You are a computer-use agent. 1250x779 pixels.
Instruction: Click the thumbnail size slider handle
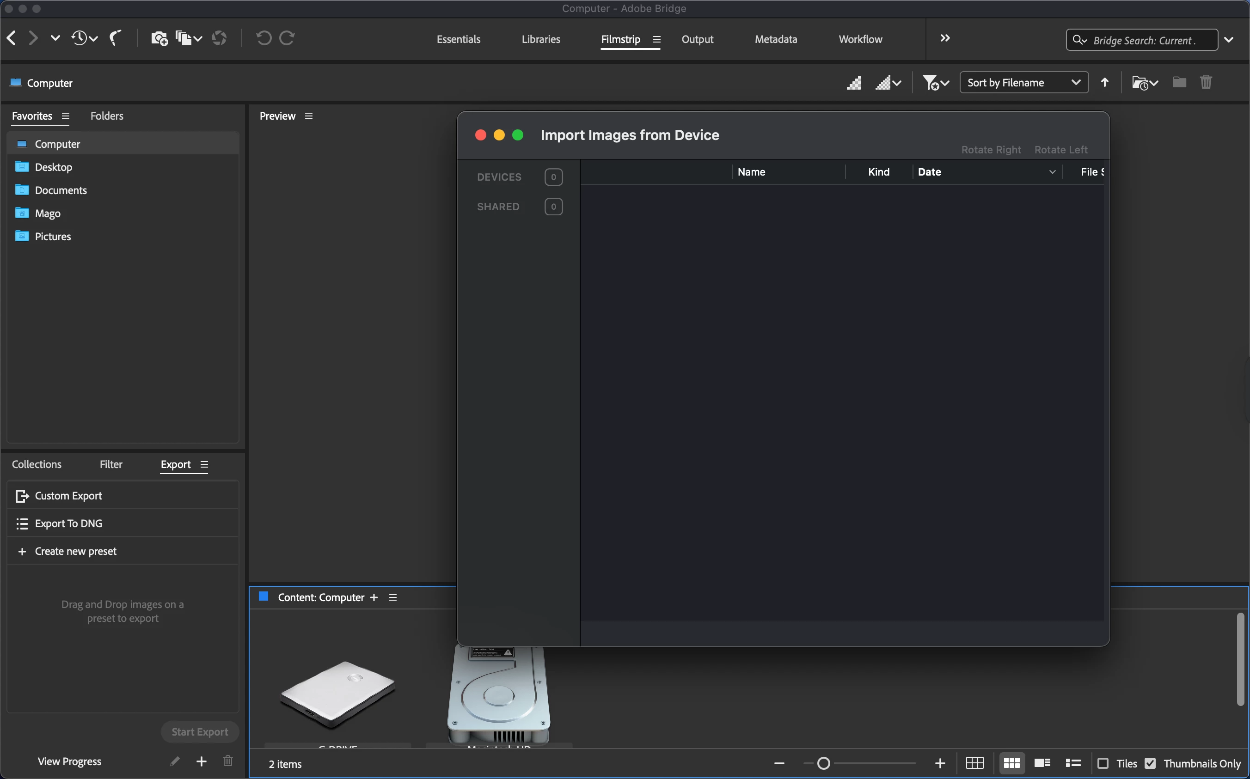pyautogui.click(x=823, y=763)
